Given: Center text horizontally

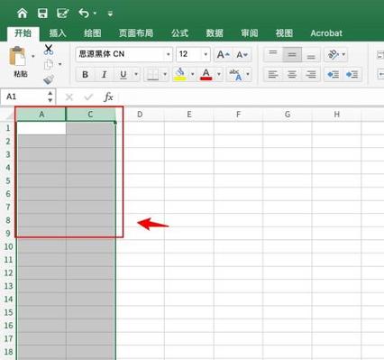Looking at the screenshot, I should point(292,74).
